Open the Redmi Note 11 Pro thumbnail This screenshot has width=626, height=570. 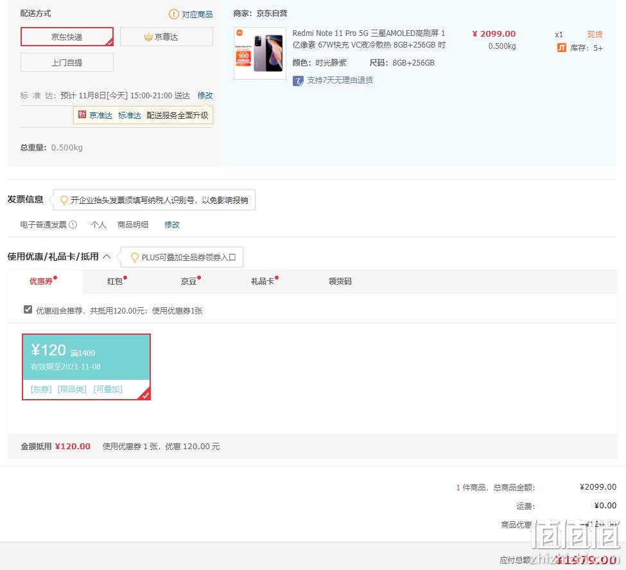tap(260, 53)
